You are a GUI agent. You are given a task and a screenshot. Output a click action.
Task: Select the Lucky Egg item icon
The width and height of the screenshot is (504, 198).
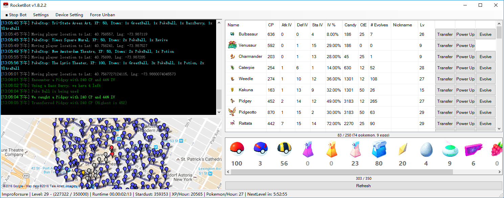click(426, 149)
